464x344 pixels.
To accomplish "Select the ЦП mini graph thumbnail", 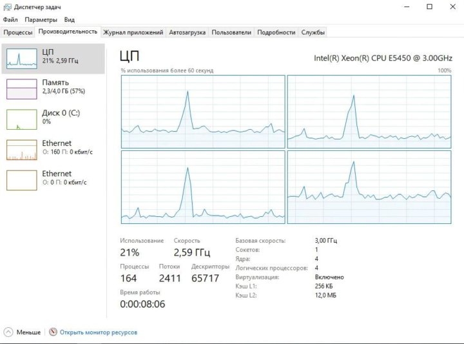I will (22, 58).
